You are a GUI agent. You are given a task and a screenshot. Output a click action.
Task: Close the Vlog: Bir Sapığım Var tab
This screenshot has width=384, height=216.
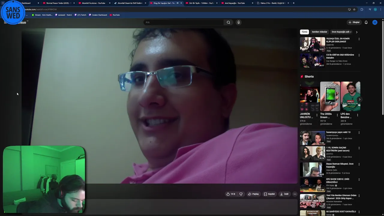[x=181, y=3]
